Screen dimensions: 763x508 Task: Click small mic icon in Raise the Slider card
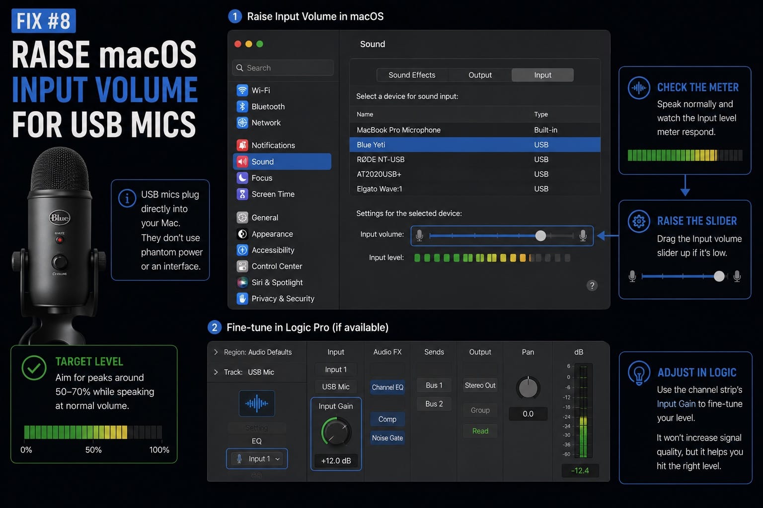[632, 276]
